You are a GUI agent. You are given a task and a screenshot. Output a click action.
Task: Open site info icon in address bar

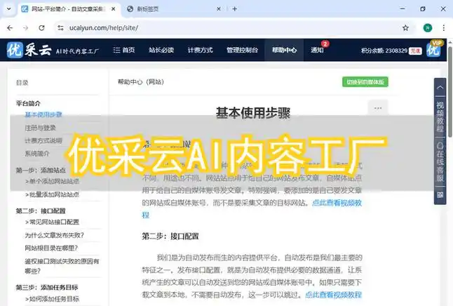click(60, 28)
